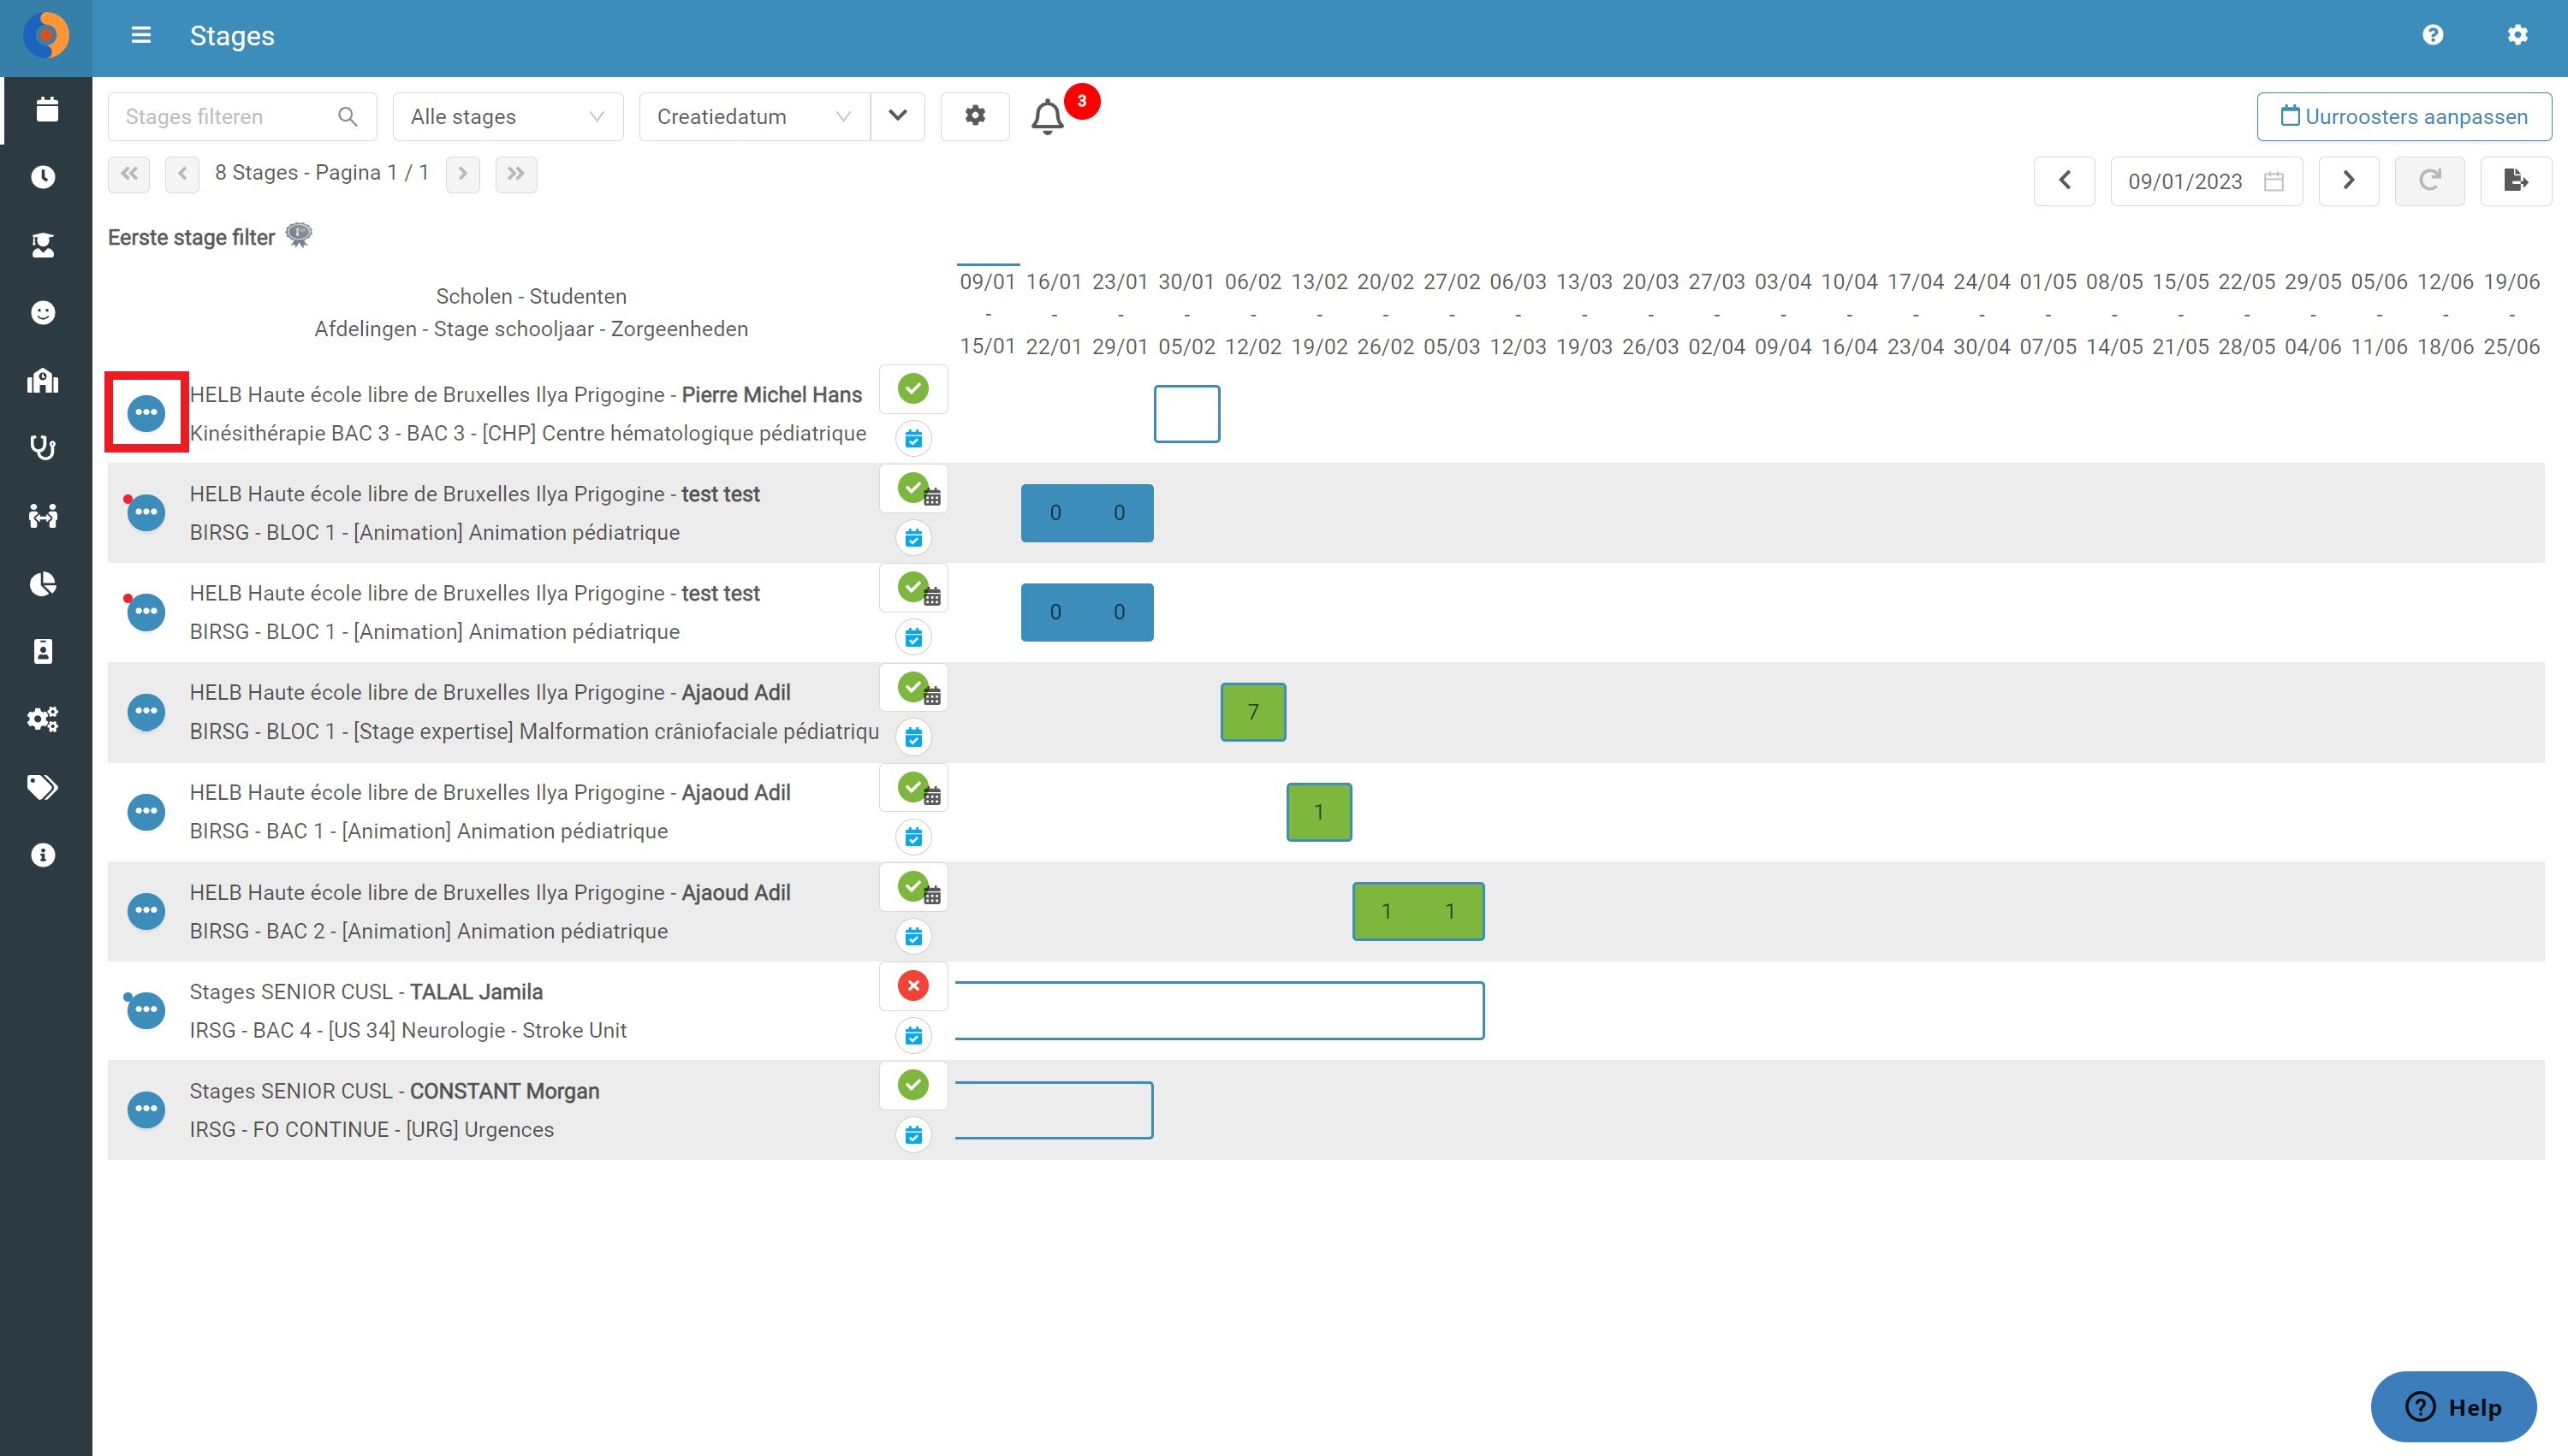The width and height of the screenshot is (2568, 1456).
Task: Open schedule calendar icon for CONSTANT Morgan row
Action: pyautogui.click(x=913, y=1135)
